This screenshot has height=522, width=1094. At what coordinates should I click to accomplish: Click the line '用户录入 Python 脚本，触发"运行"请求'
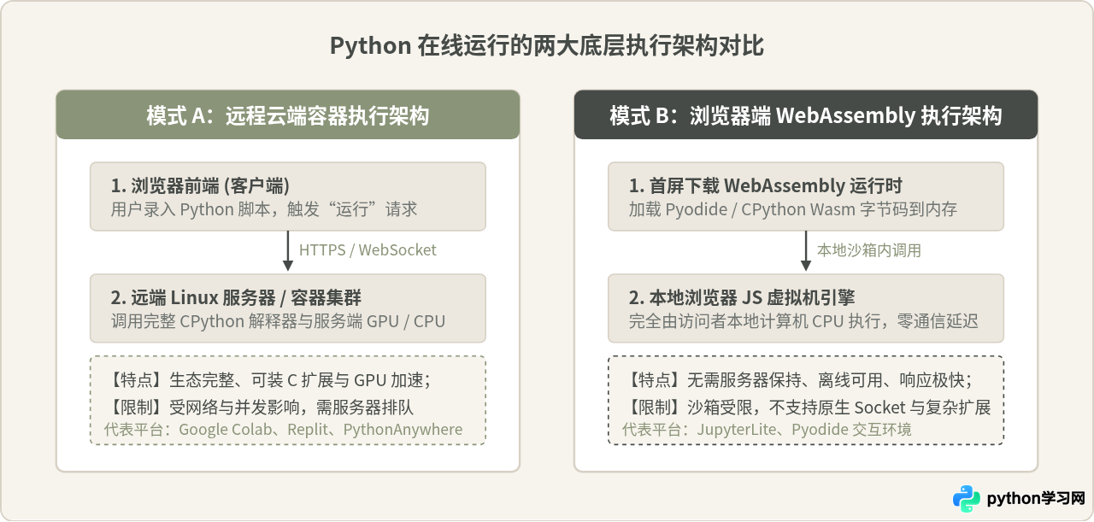(264, 209)
